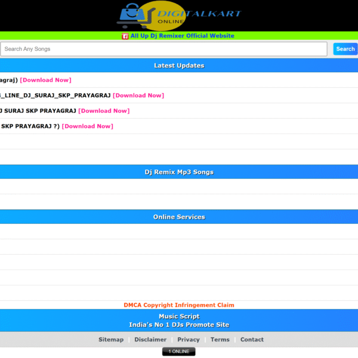View the Privacy page
Image resolution: width=358 pixels, height=358 pixels.
pos(189,340)
